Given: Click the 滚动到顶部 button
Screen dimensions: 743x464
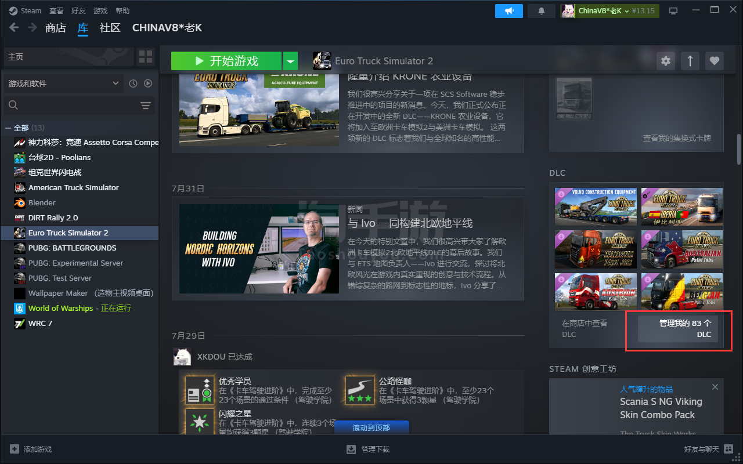Looking at the screenshot, I should coord(371,427).
